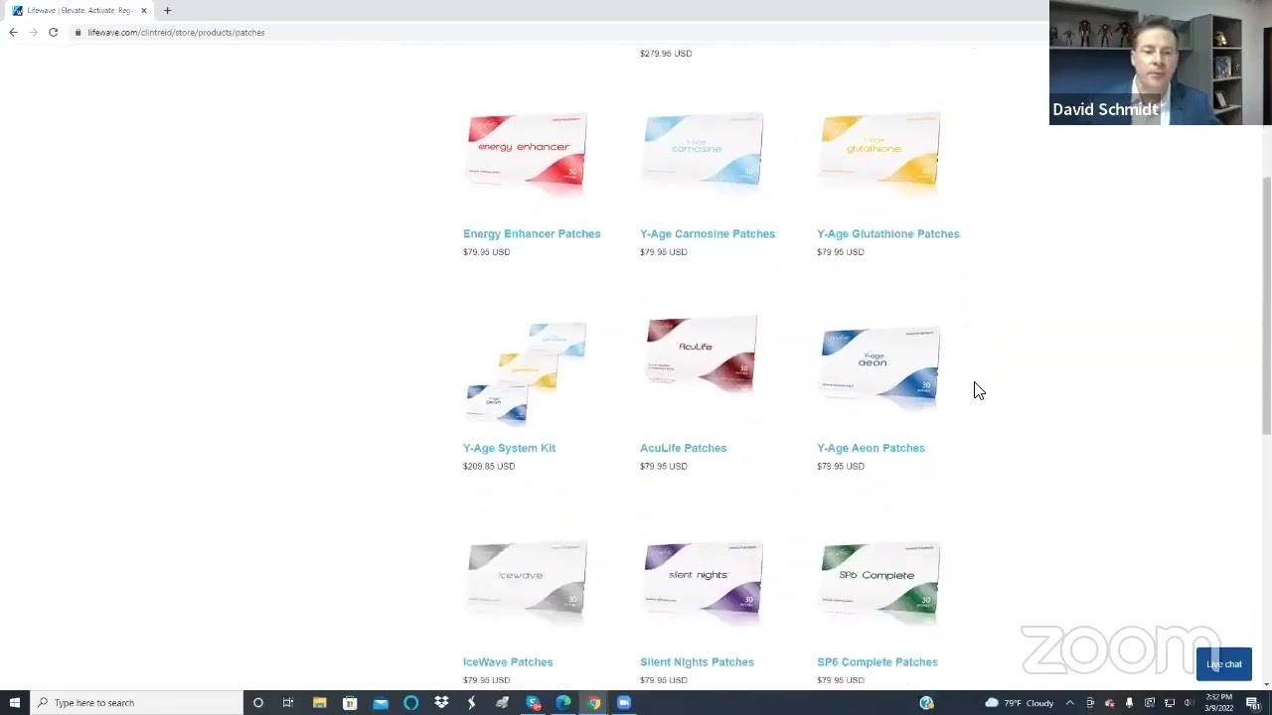Click the Type here to search box
Image resolution: width=1272 pixels, height=715 pixels.
[x=136, y=703]
